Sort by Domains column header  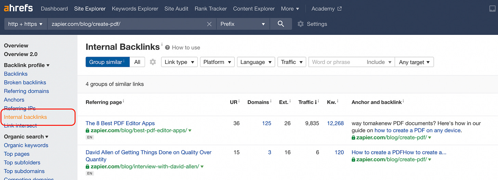[x=258, y=102]
